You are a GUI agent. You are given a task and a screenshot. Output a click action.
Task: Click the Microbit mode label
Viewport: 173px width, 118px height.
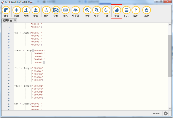[157, 114]
